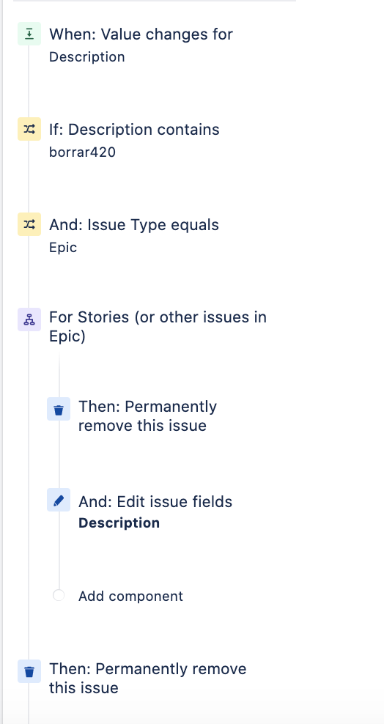Screen dimensions: 384x724
Task: Click the bottom trash icon outside the branch
Action: click(x=29, y=671)
